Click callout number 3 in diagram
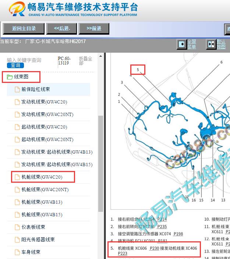230x259 pixels. [x=122, y=82]
